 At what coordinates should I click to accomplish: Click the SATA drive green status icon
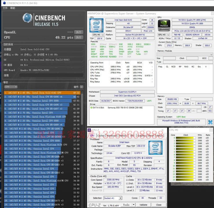pos(91,108)
